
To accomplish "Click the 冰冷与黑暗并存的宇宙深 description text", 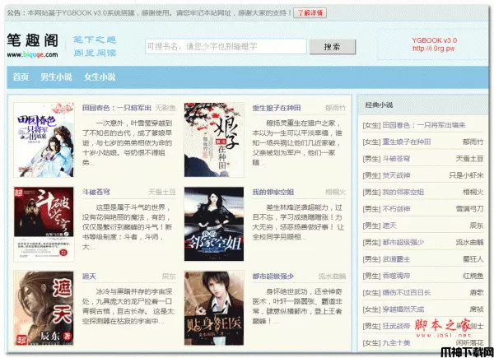I will click(x=134, y=291).
